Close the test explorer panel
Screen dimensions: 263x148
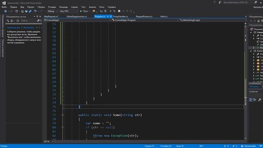click(40, 16)
